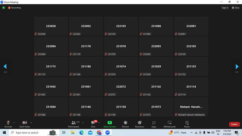Select participant tile 232072
Screen dimensions: 242x136
pyautogui.click(x=121, y=87)
